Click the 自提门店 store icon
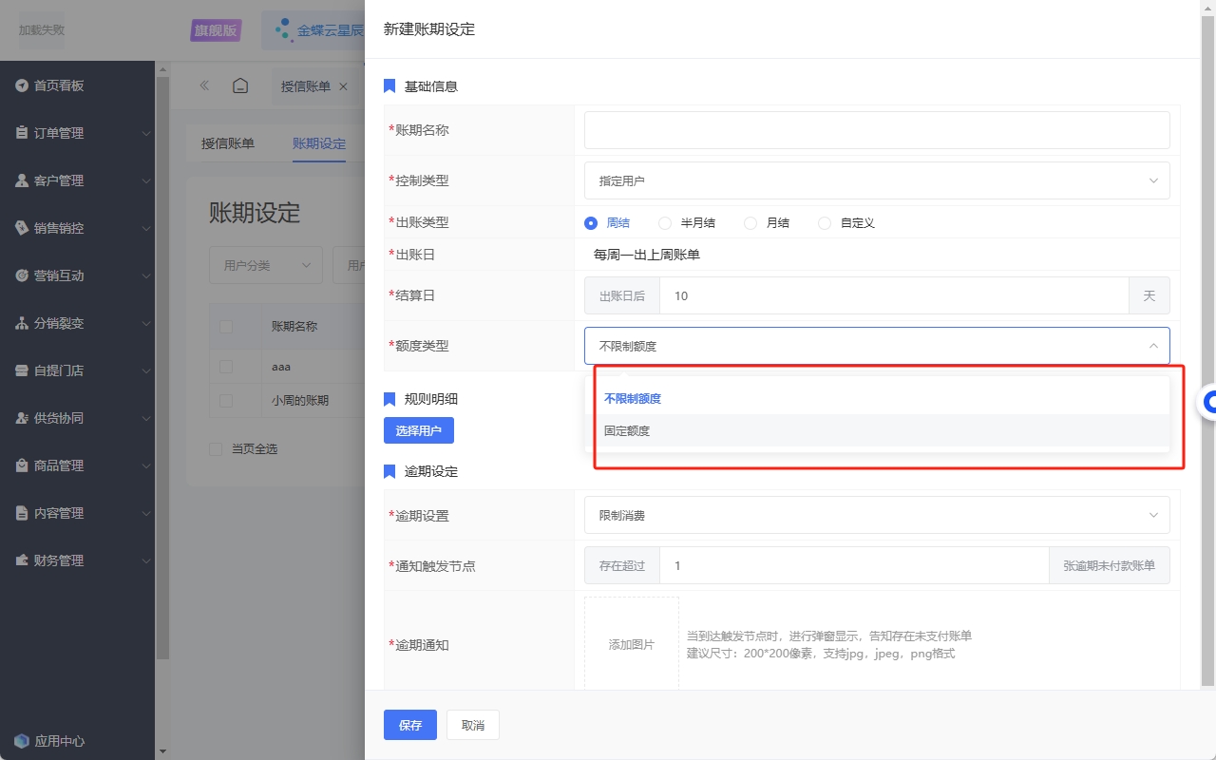Image resolution: width=1216 pixels, height=760 pixels. (22, 370)
